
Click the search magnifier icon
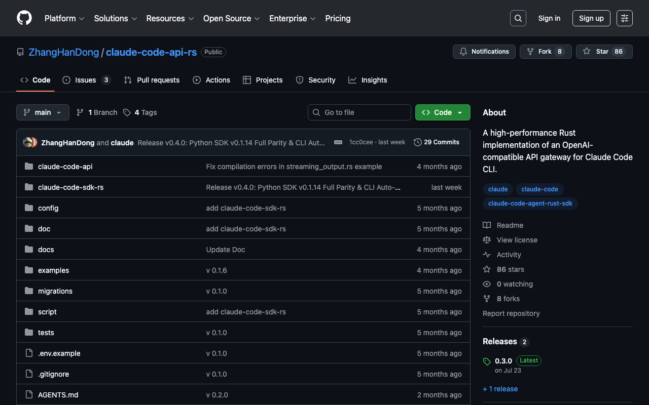click(518, 18)
